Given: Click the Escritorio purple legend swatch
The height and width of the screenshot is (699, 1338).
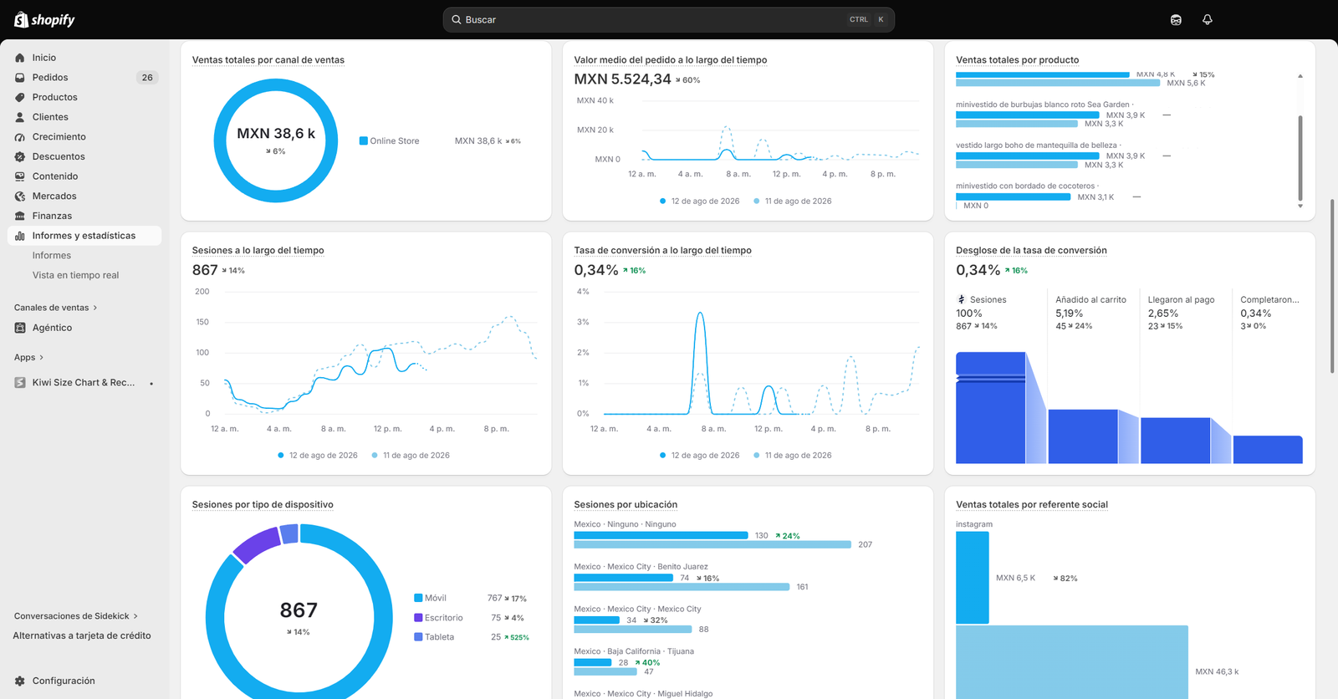Looking at the screenshot, I should coord(418,618).
